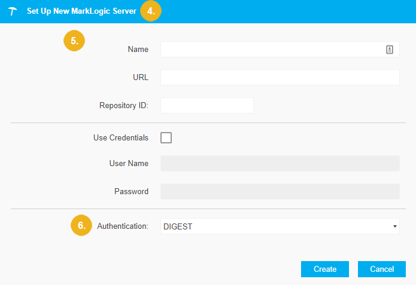This screenshot has height=285, width=416.
Task: Click the Cancel button
Action: (382, 269)
